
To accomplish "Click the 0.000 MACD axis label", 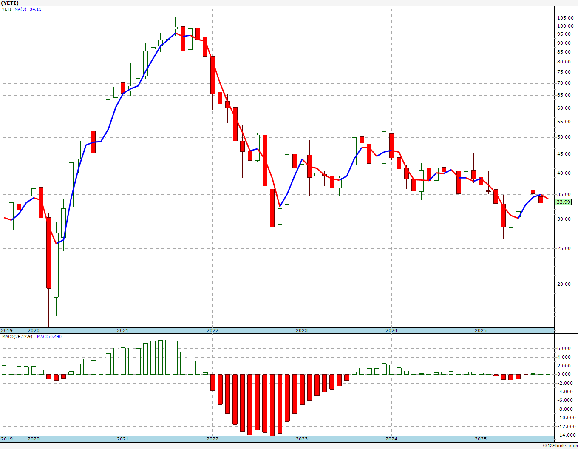I will (x=564, y=374).
